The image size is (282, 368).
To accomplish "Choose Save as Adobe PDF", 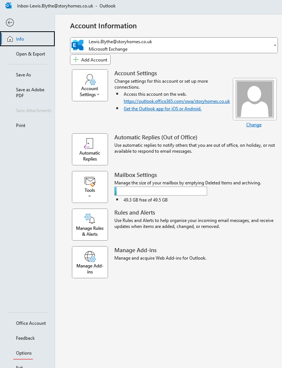I will click(30, 92).
